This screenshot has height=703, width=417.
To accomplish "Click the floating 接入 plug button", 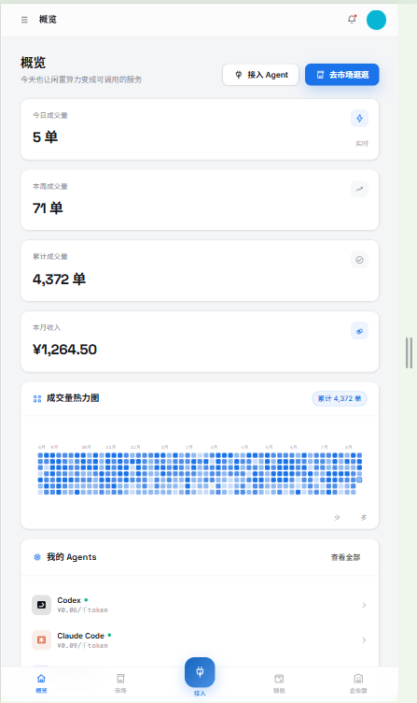I will click(200, 672).
